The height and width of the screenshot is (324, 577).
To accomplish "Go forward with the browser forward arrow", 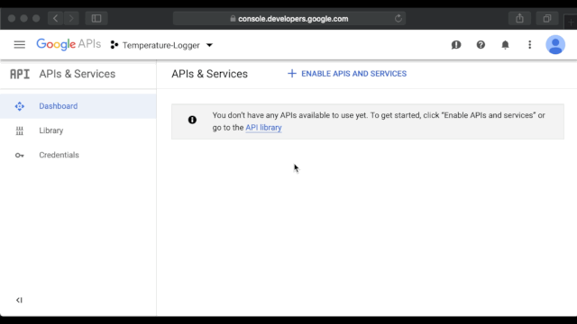I will click(x=71, y=18).
